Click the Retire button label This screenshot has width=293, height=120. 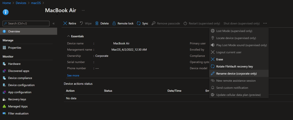pyautogui.click(x=72, y=23)
